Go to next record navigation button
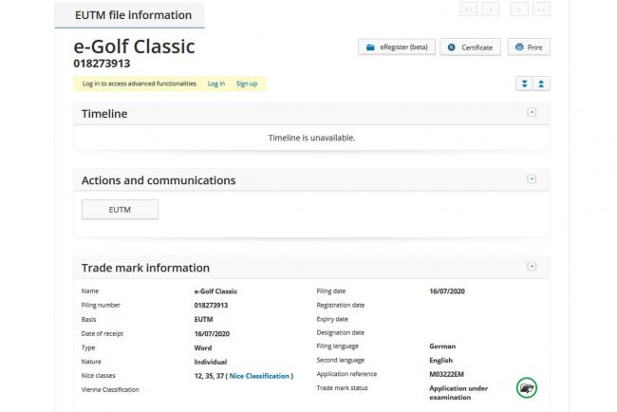Screen dimensions: 617x412 tap(519, 9)
